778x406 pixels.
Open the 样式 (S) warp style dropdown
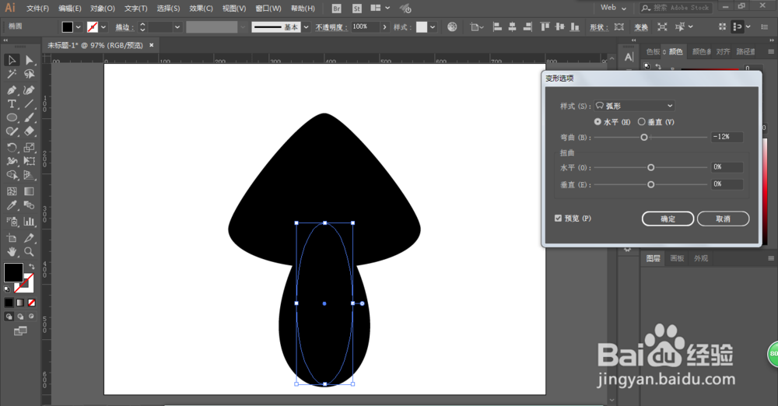634,106
